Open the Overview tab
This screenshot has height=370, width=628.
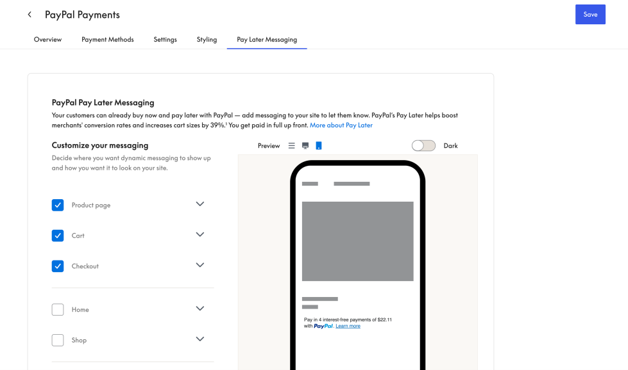click(47, 40)
